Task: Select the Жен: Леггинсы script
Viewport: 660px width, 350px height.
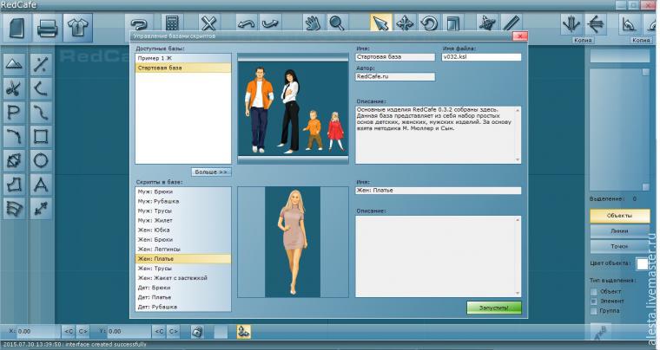Action: coord(183,250)
